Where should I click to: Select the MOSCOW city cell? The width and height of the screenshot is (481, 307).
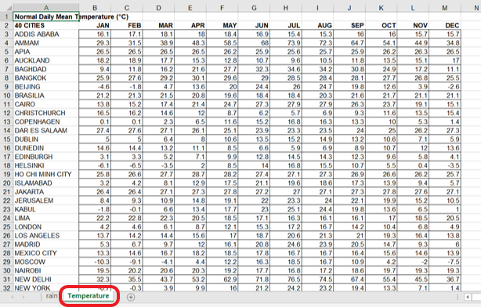46,262
